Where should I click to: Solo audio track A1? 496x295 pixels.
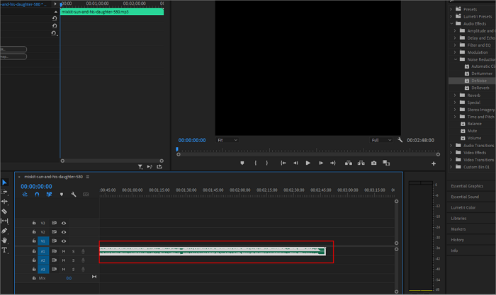coord(74,251)
